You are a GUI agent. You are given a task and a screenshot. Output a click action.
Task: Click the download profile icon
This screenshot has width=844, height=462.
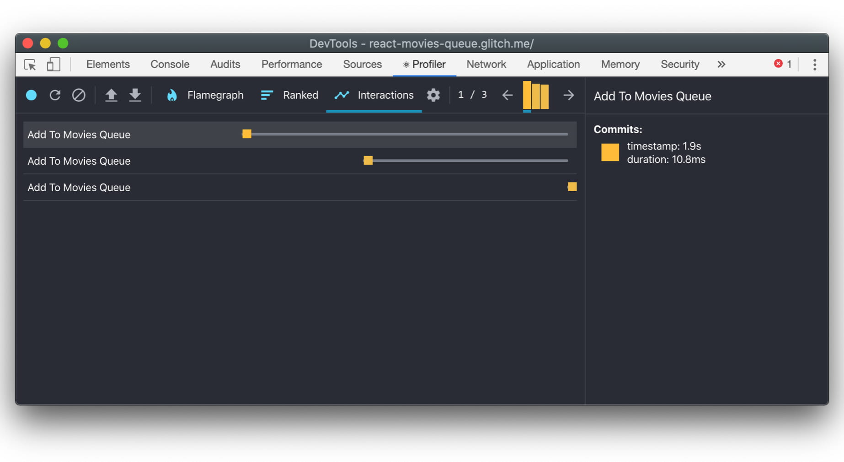pyautogui.click(x=135, y=95)
